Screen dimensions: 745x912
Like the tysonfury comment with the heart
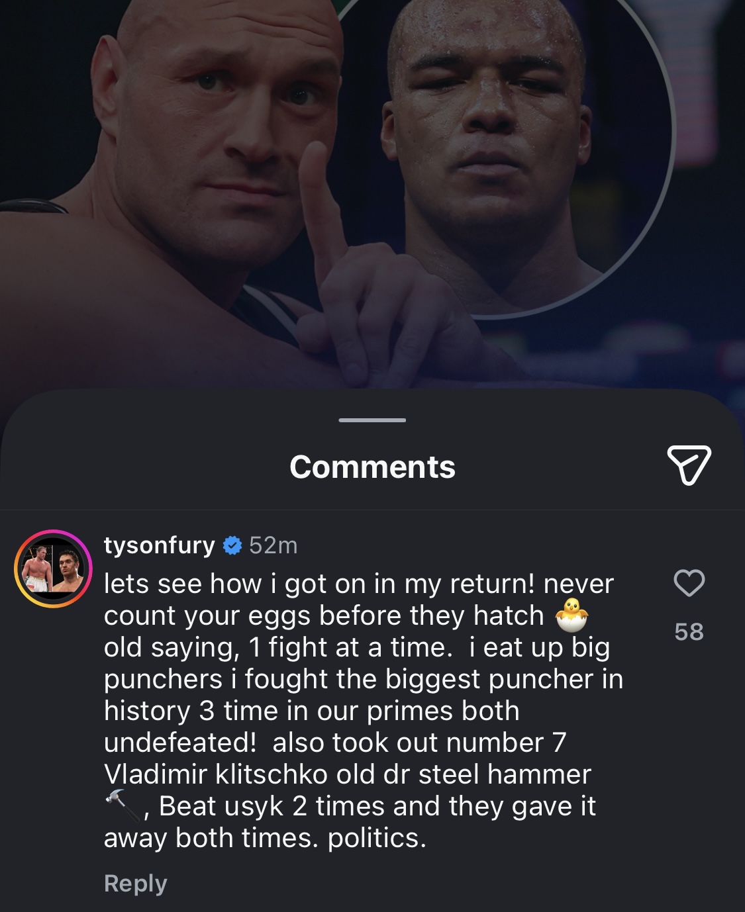pos(689,583)
